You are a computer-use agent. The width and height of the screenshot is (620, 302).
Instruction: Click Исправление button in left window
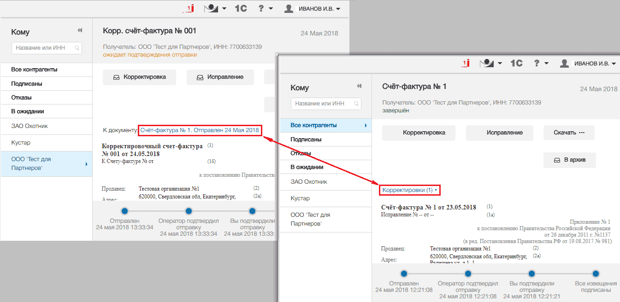pyautogui.click(x=220, y=77)
